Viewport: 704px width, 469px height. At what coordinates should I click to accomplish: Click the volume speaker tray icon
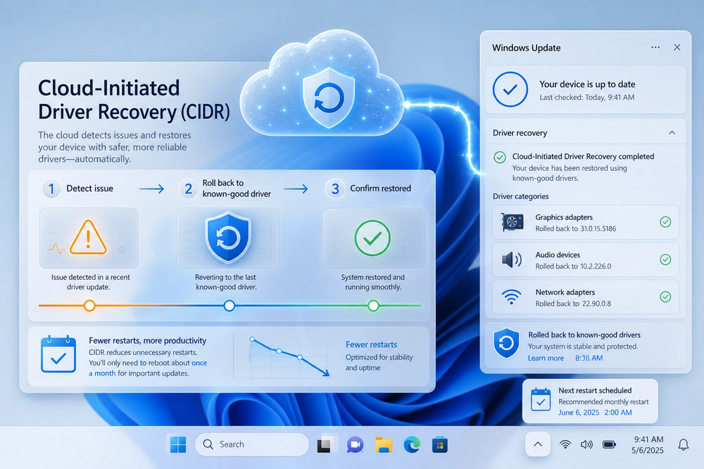586,444
